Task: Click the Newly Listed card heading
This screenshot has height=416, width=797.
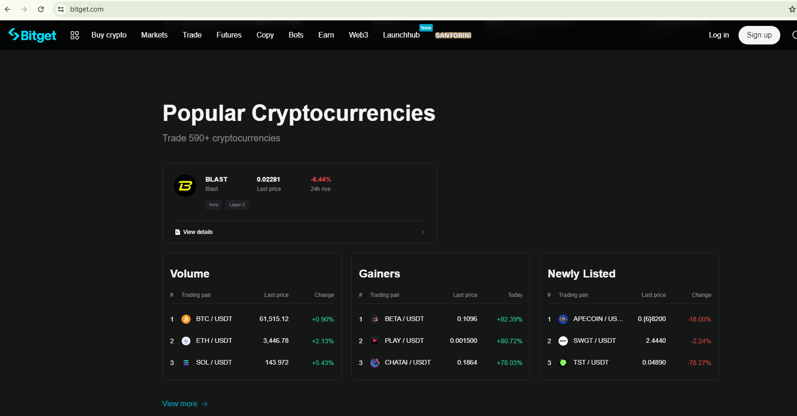Action: tap(582, 274)
